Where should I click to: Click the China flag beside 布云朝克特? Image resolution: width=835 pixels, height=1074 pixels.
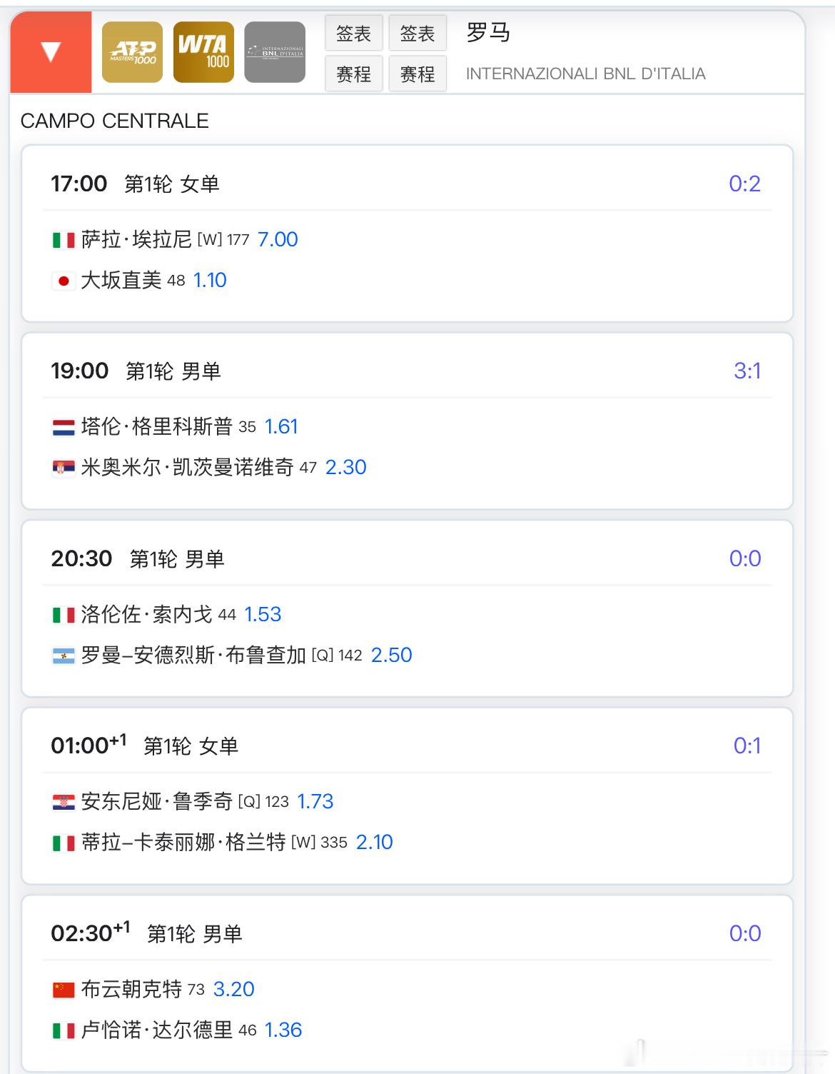(x=64, y=990)
